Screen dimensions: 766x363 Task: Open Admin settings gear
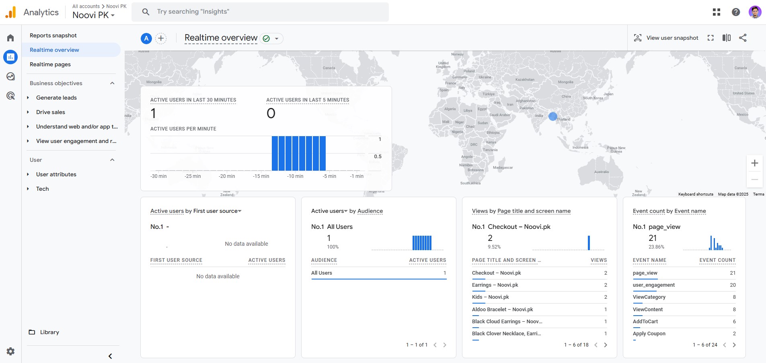click(10, 351)
